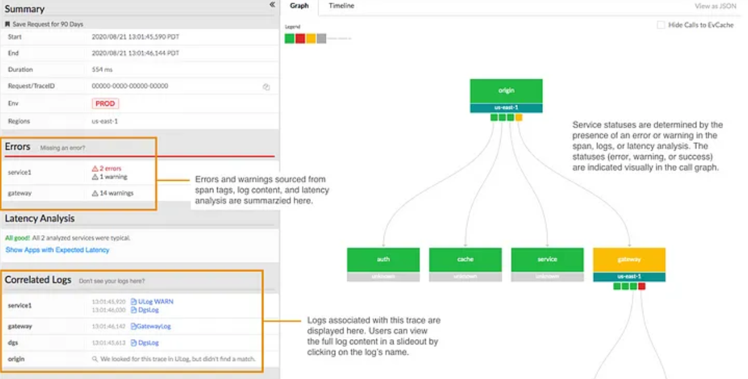The image size is (748, 379).
Task: Click yellow status square under origin node
Action: click(x=519, y=118)
